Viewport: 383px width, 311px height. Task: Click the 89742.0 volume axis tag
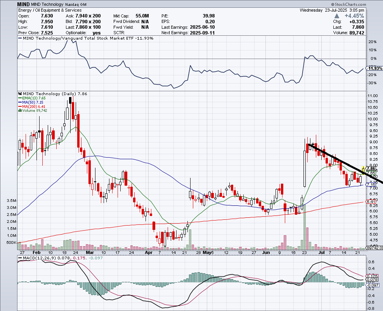point(374,248)
